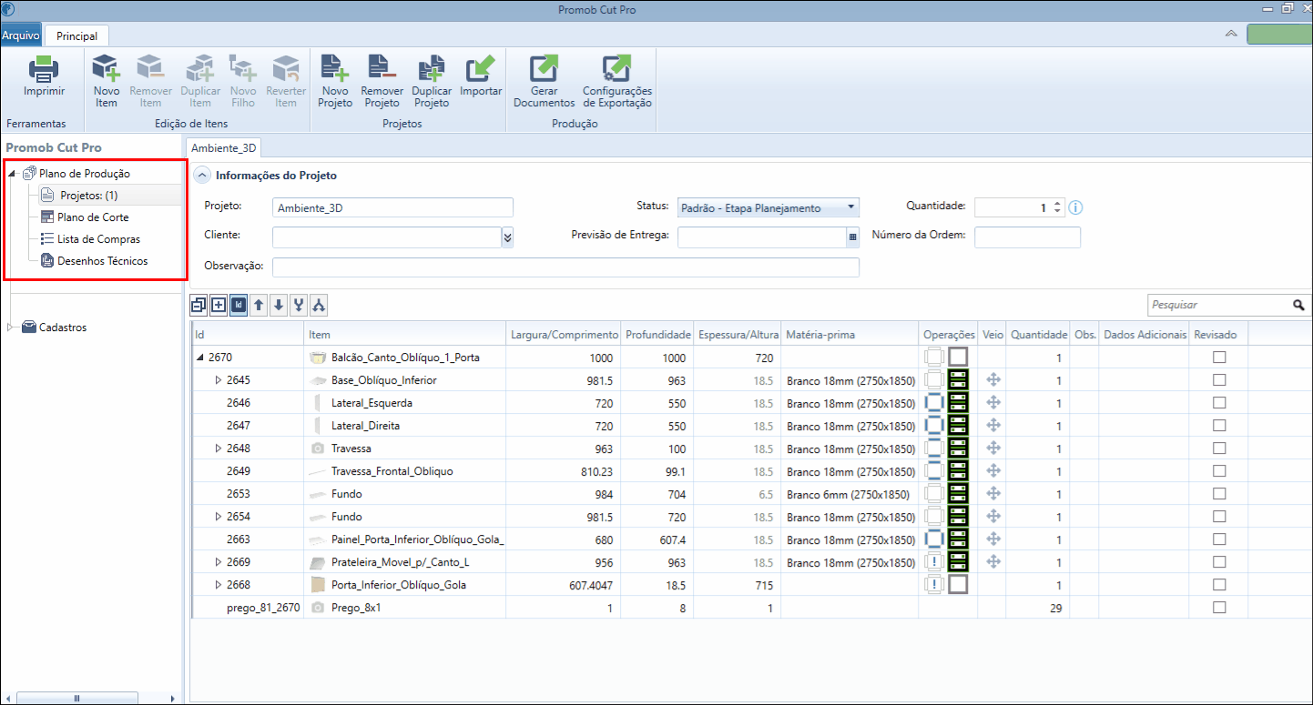
Task: Expand the Travessa row 2648
Action: click(218, 448)
